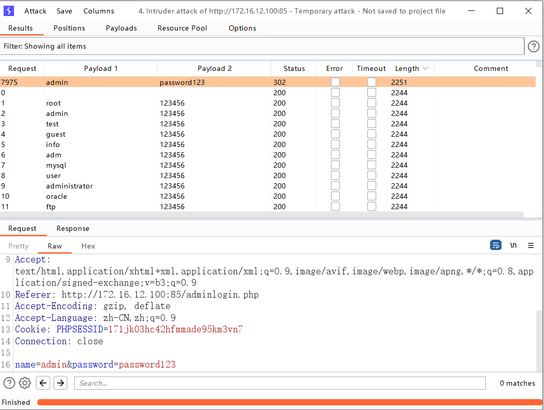Go to next search match arrow
Screen dimensions: 544x410
(x=61, y=383)
